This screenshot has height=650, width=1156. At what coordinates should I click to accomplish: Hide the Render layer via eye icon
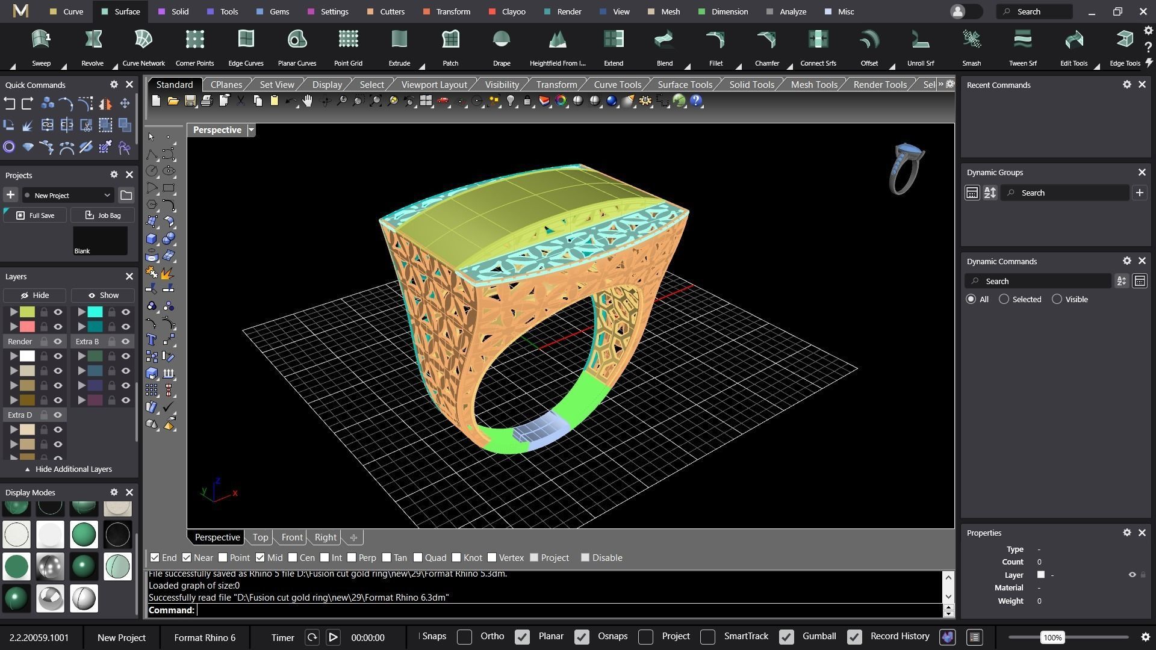click(58, 341)
